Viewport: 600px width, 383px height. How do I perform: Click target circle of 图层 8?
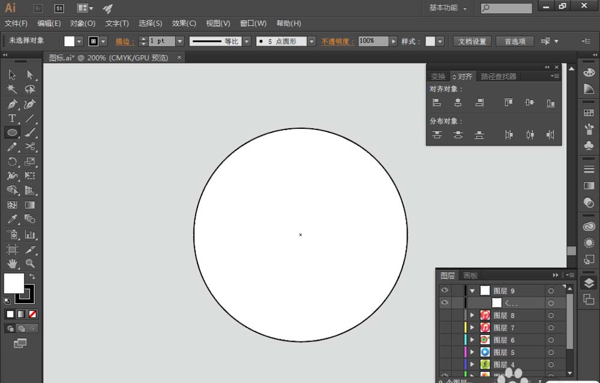(551, 315)
